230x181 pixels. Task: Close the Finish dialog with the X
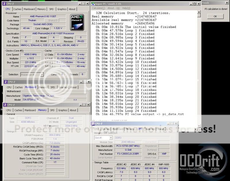[x=227, y=3]
